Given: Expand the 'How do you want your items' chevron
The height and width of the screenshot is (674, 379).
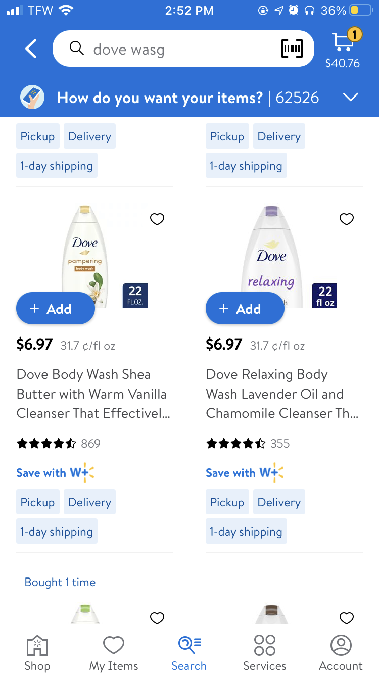Looking at the screenshot, I should (x=350, y=98).
